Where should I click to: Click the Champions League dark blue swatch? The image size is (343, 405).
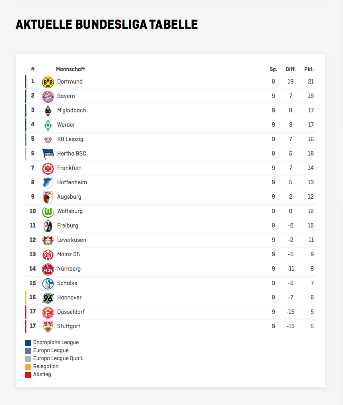point(28,343)
